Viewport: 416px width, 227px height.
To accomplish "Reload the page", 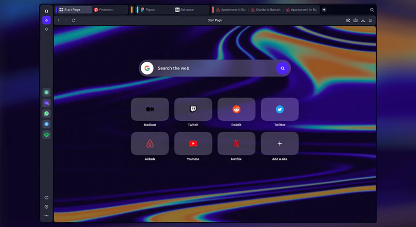I will [74, 20].
